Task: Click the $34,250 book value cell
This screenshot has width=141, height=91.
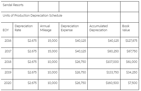Action: pyautogui.click(x=129, y=74)
